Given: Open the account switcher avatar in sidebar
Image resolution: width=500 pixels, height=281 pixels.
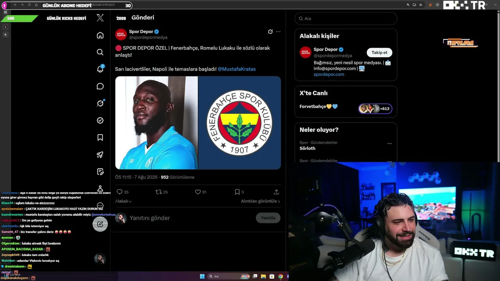Looking at the screenshot, I should click(100, 258).
